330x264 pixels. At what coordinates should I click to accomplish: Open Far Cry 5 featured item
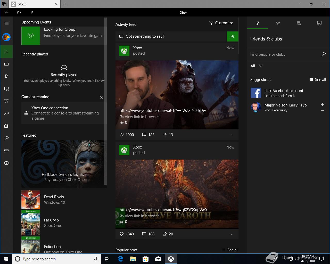(63, 223)
